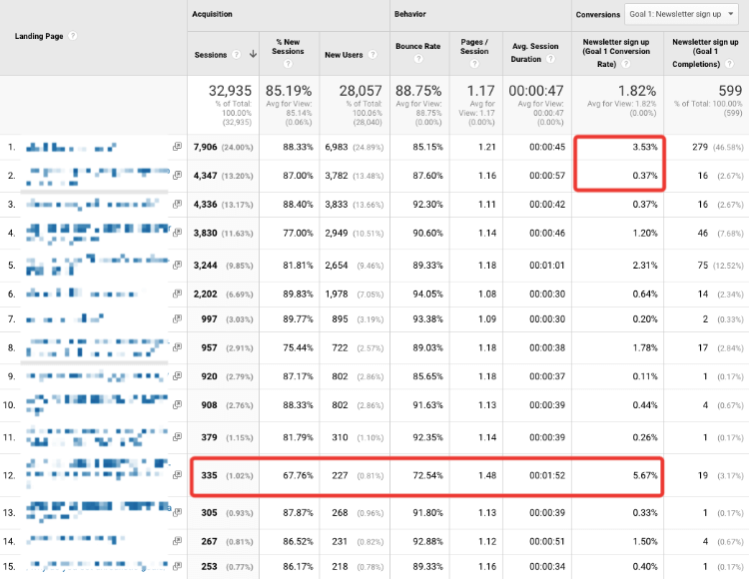
Task: Open row 11 landing page external link icon
Action: (177, 436)
